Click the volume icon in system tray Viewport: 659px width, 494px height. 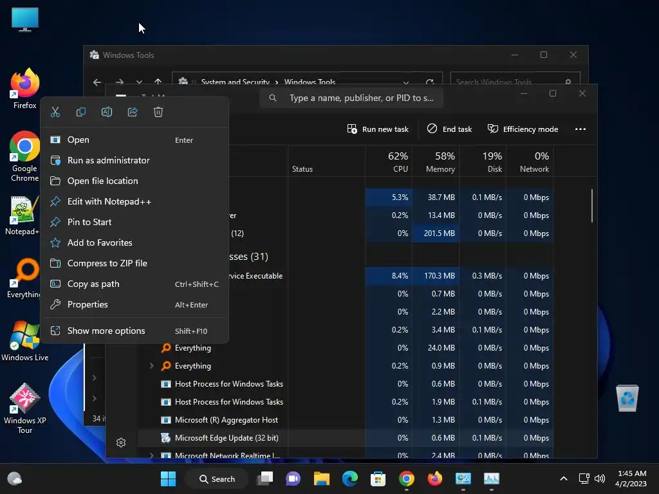600,479
